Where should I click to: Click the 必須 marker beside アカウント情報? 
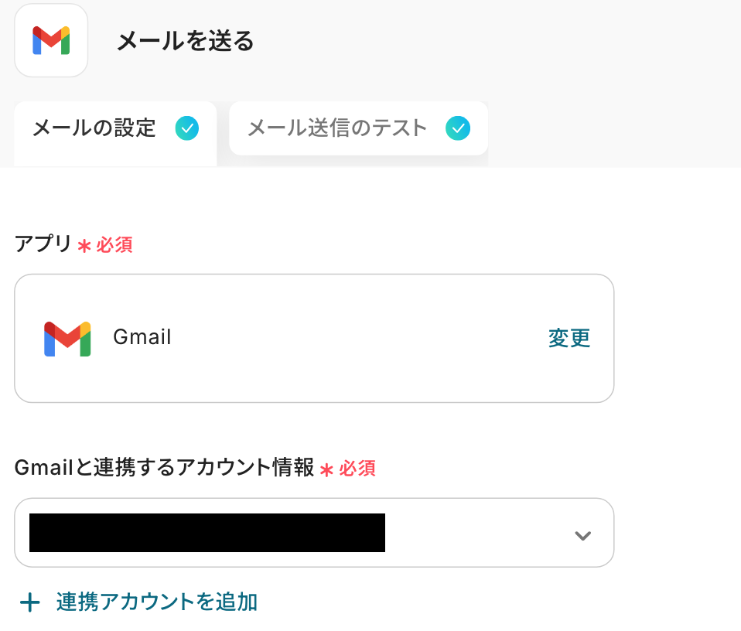coord(357,469)
